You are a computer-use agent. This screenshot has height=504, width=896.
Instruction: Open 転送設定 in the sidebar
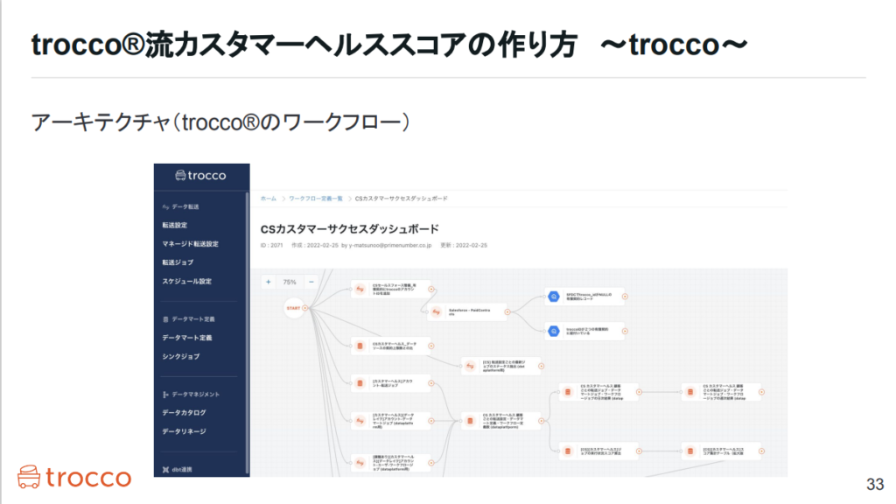pos(174,225)
